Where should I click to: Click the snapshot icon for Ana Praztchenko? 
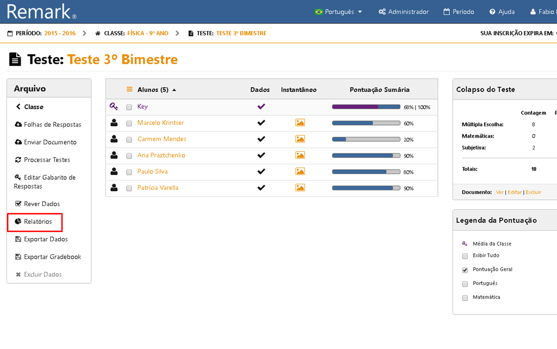click(300, 155)
